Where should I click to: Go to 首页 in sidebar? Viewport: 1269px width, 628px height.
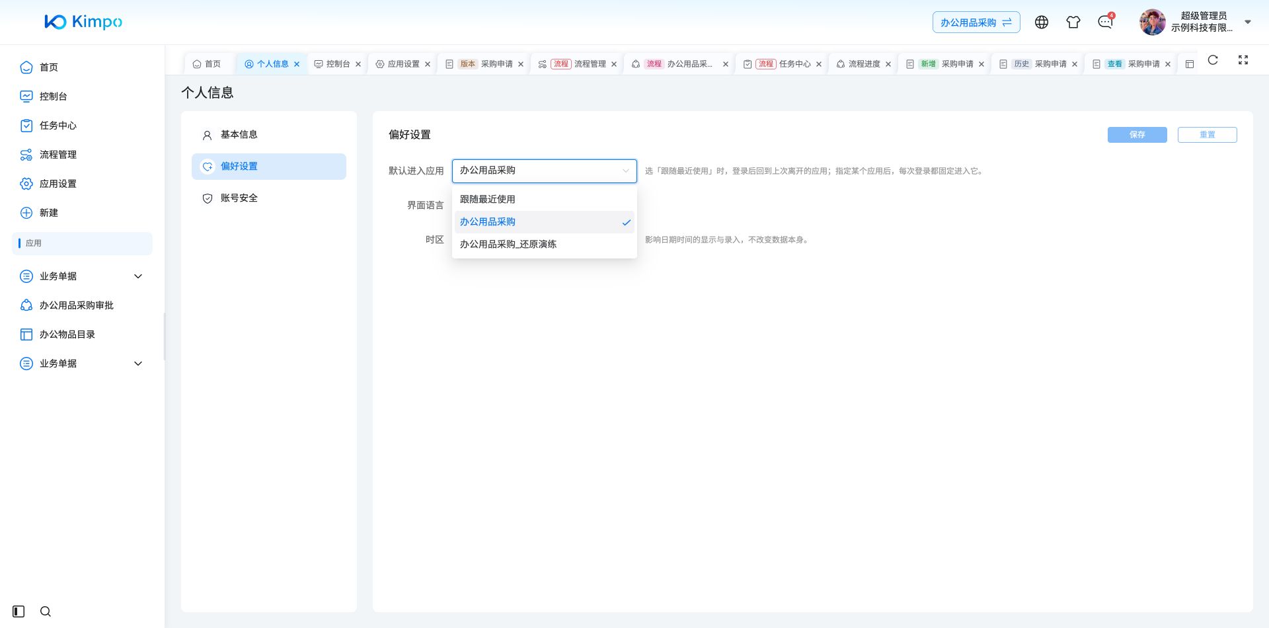[x=83, y=67]
